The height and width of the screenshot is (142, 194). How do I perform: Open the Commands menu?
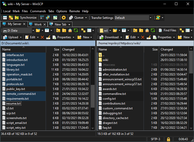click(38, 11)
